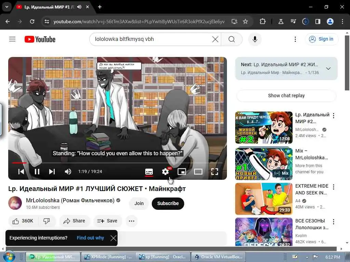Join MrLololoshka channel membership
The height and width of the screenshot is (262, 350).
pos(139,203)
